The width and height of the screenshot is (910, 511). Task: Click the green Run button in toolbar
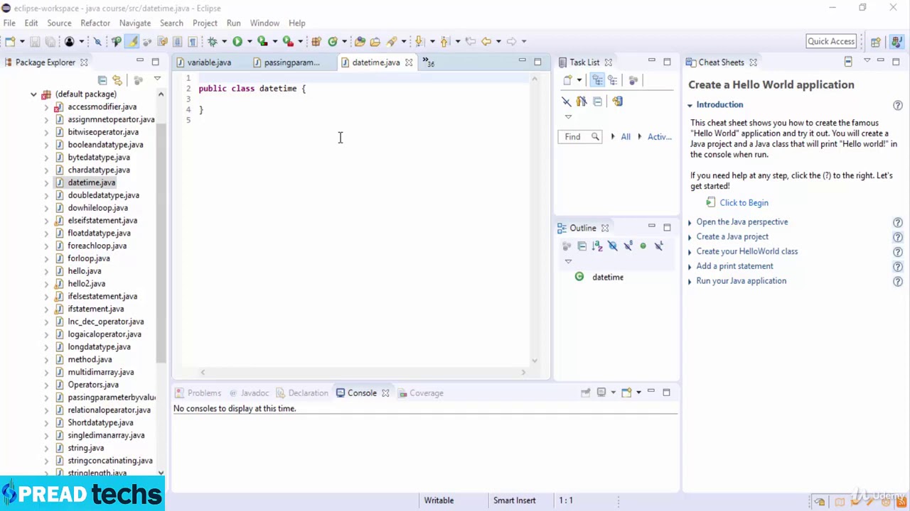coord(237,41)
